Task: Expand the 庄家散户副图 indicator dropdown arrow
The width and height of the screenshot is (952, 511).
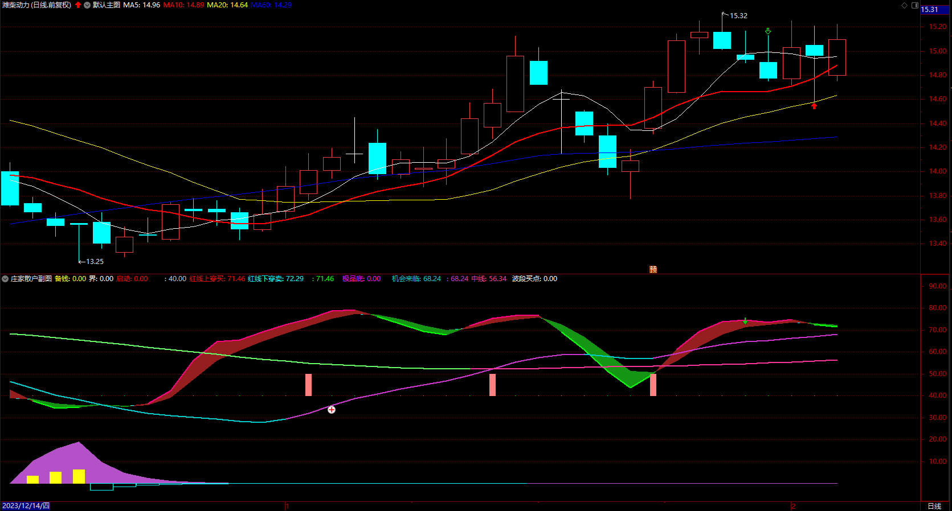Action: pos(5,279)
